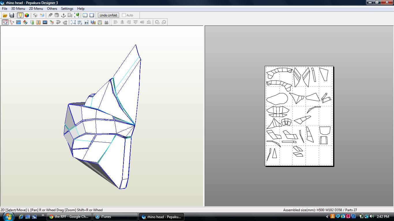Click the printer icon in the toolbar
Image resolution: width=394 pixels, height=221 pixels.
click(x=106, y=22)
